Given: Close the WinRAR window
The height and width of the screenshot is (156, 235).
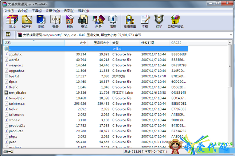Looking at the screenshot, I should [x=227, y=3].
